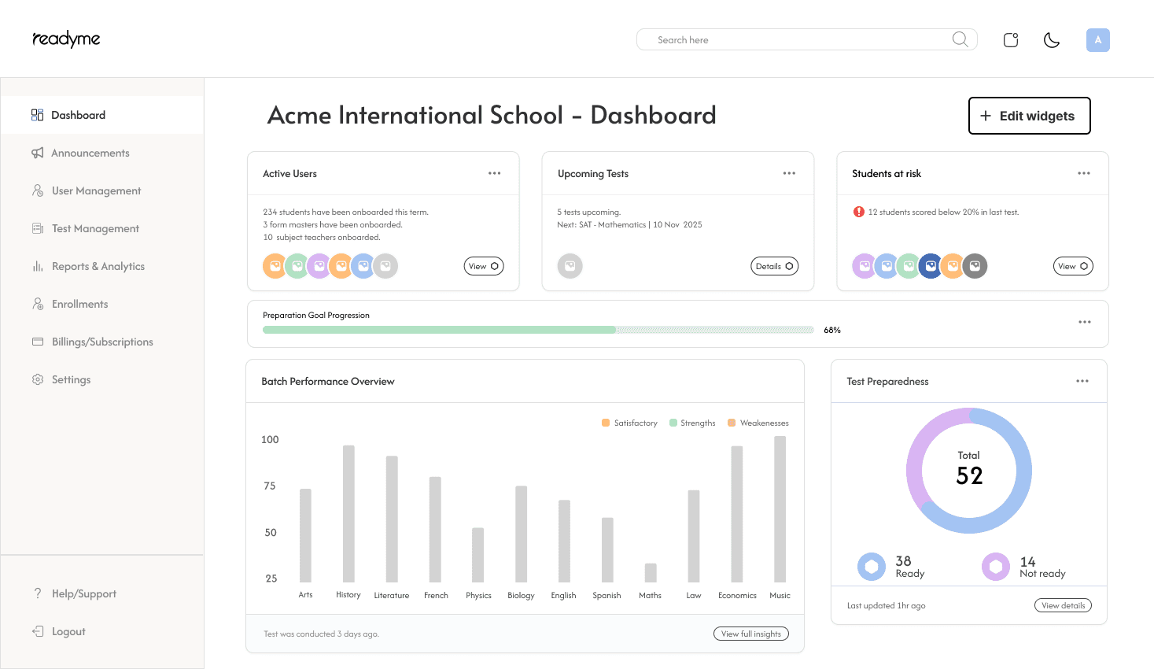Open the Active Users widget options menu

point(495,173)
